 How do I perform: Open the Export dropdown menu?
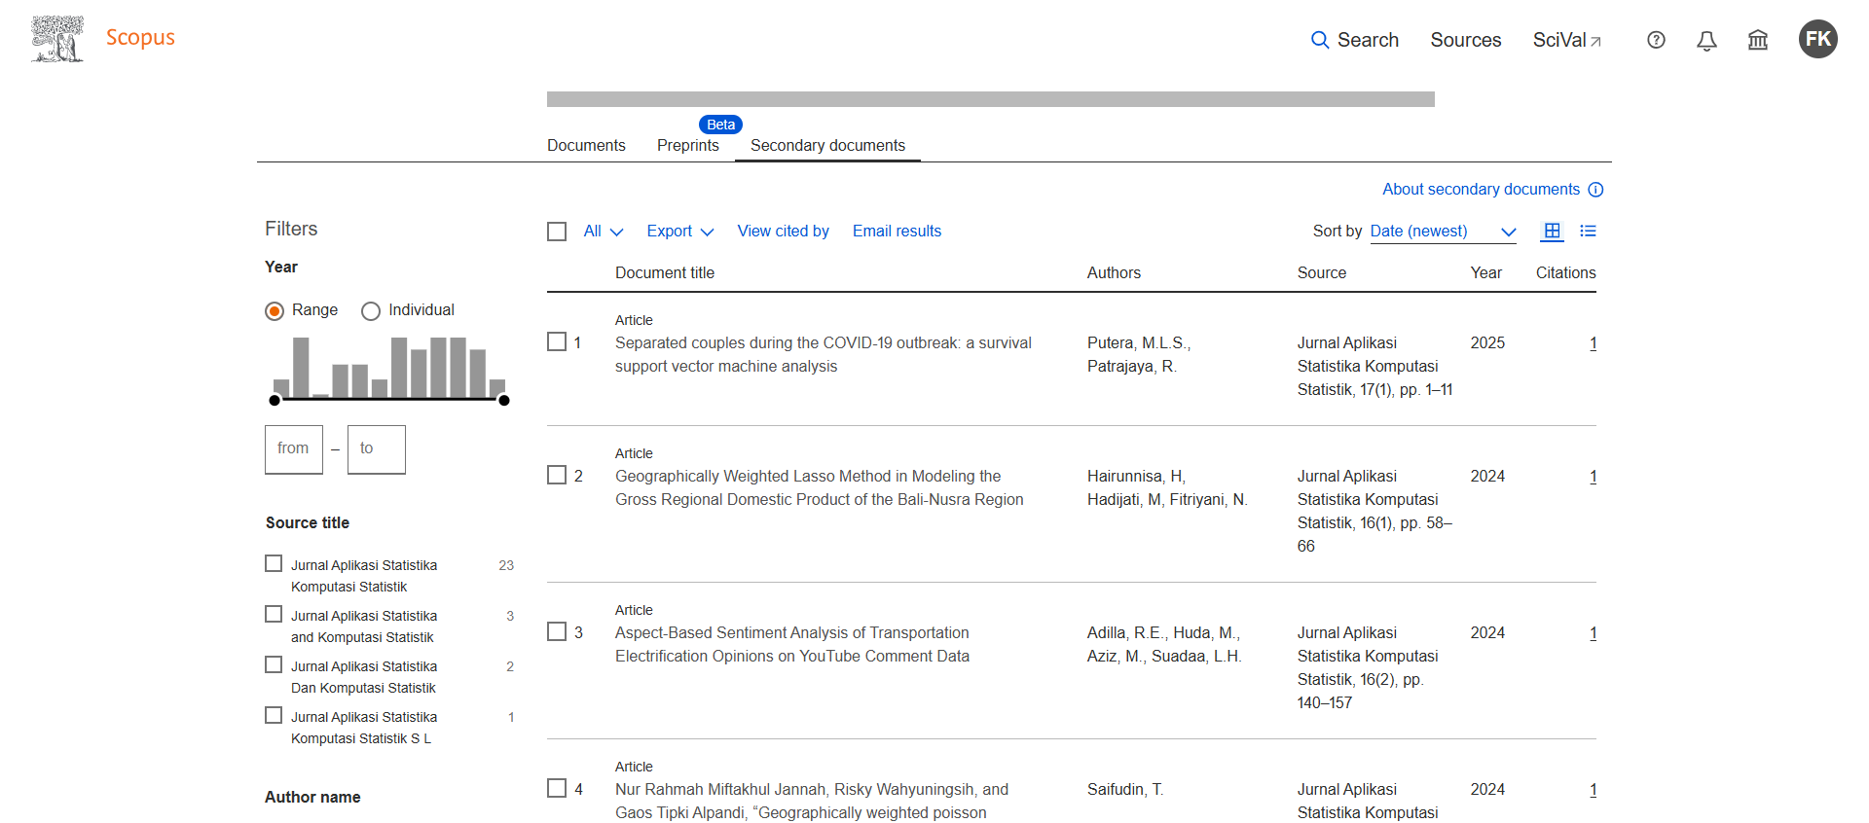[x=679, y=232]
